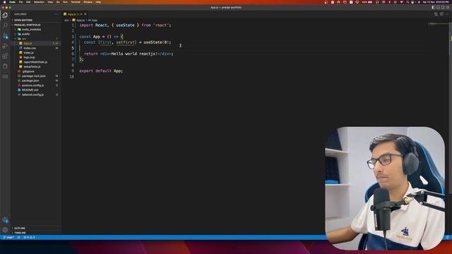Close the App.js editor tab
Screen dimensions: 452x254
85,14
